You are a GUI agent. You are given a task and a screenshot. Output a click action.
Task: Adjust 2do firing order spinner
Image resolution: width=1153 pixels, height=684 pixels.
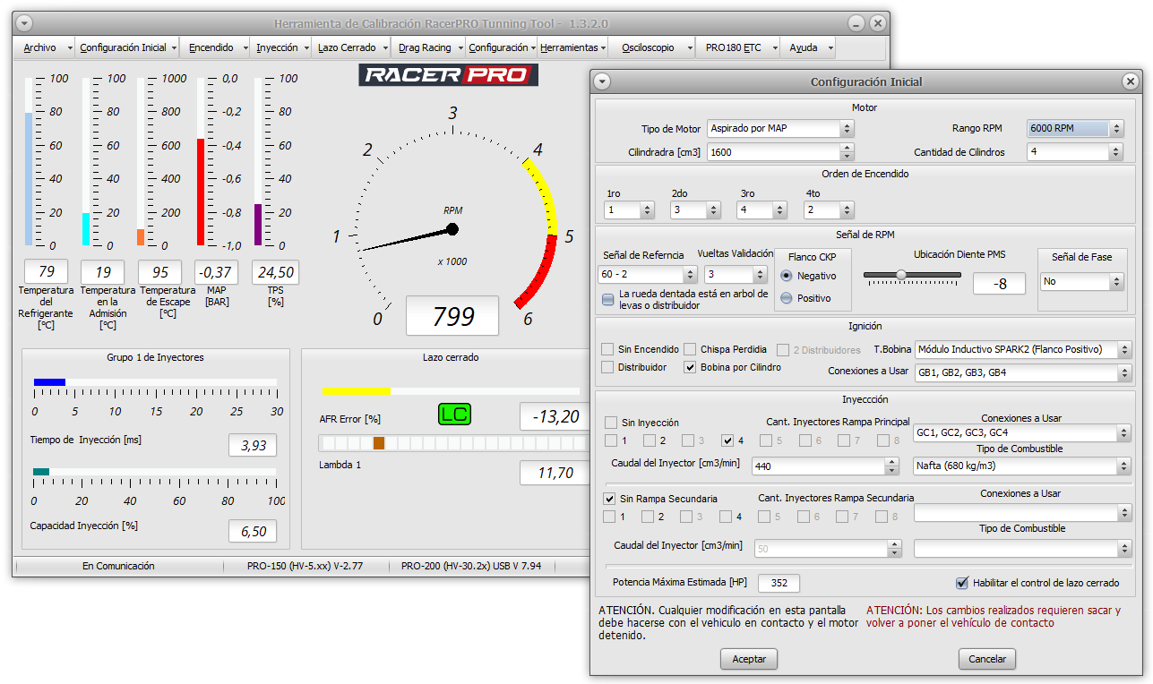[713, 210]
